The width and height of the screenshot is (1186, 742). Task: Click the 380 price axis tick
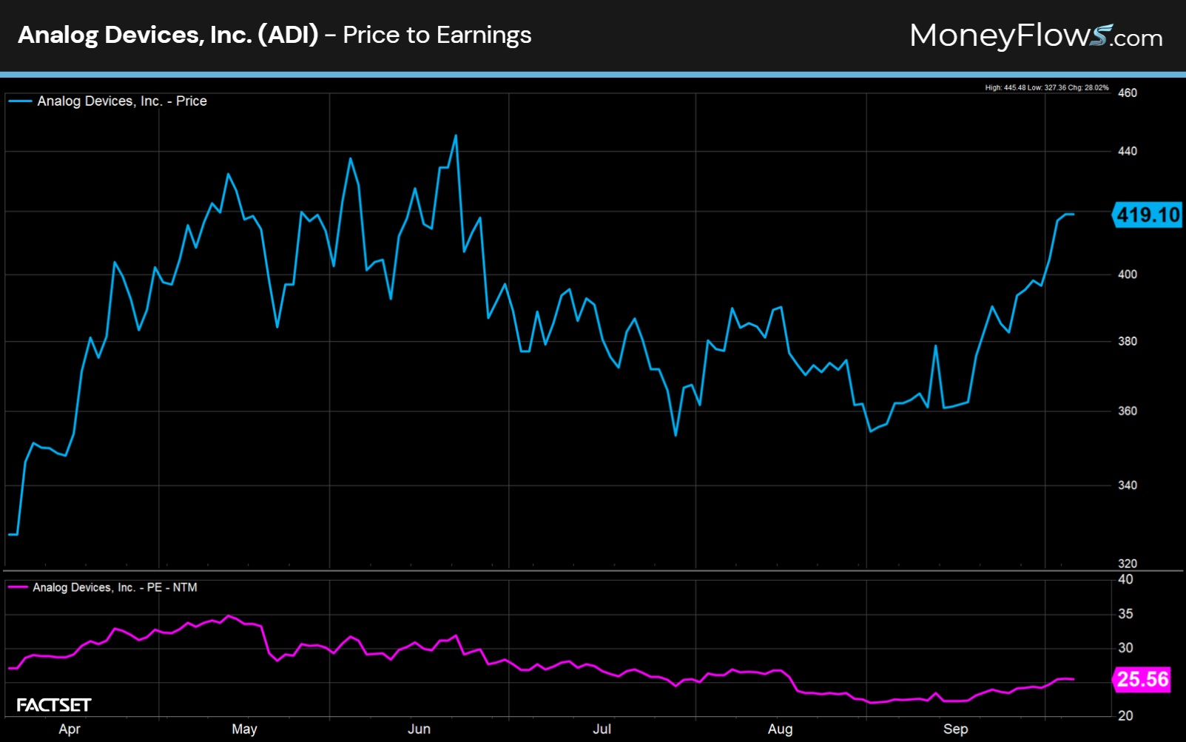tap(1128, 342)
